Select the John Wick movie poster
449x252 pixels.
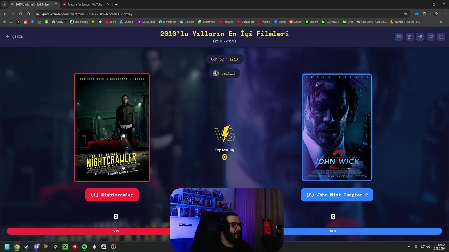pyautogui.click(x=337, y=127)
